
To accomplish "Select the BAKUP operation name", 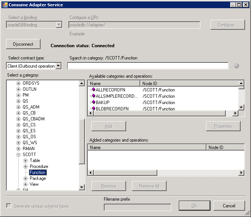I will point(103,102).
